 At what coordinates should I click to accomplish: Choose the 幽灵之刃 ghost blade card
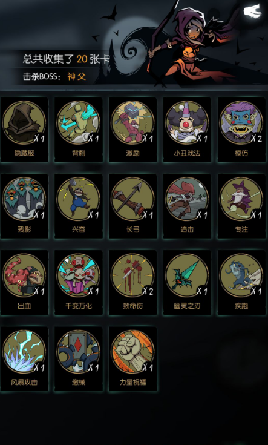tap(187, 282)
